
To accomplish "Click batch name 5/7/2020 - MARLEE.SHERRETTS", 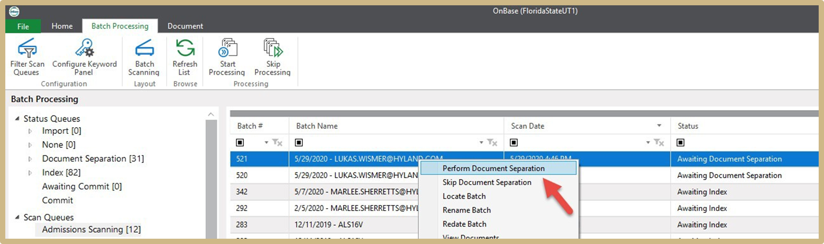I will [356, 192].
